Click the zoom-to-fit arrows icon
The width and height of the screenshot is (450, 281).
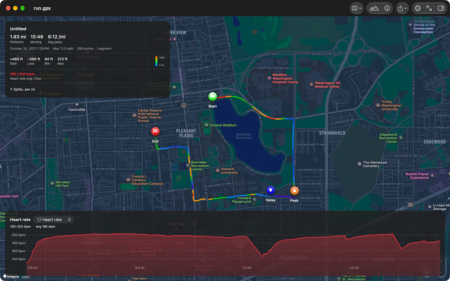[429, 8]
